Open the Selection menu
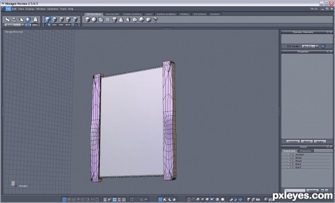Image resolution: width=335 pixels, height=203 pixels. [53, 9]
